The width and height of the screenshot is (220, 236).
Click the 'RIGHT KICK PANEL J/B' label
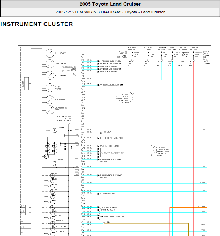pos(207,57)
